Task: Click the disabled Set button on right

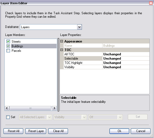Action: [138, 117]
